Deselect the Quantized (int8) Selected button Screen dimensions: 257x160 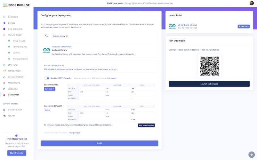tap(50, 89)
